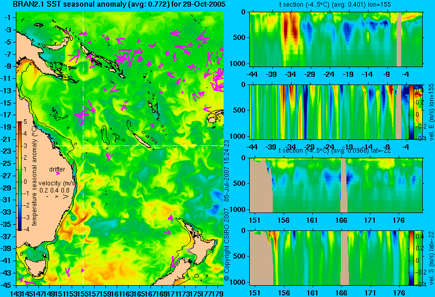
Task: Select the vertical "vel. S (m/s) lat=-22" label
Action: coord(431,258)
